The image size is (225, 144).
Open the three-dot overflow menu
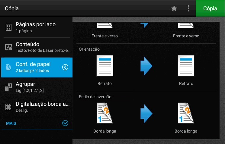tap(189, 8)
